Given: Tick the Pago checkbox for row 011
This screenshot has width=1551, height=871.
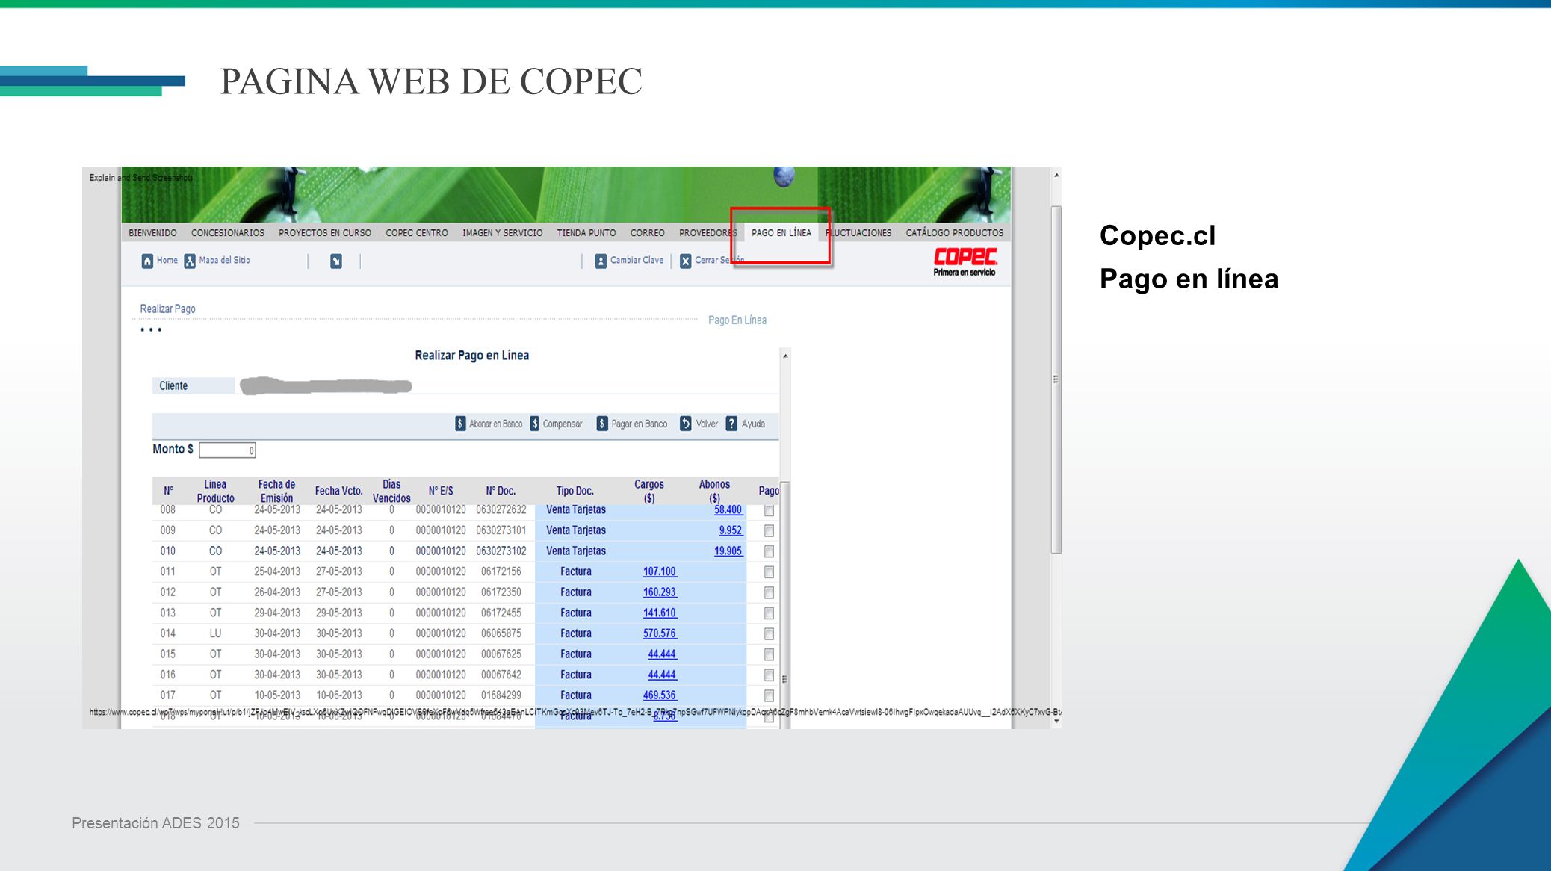Looking at the screenshot, I should tap(769, 572).
